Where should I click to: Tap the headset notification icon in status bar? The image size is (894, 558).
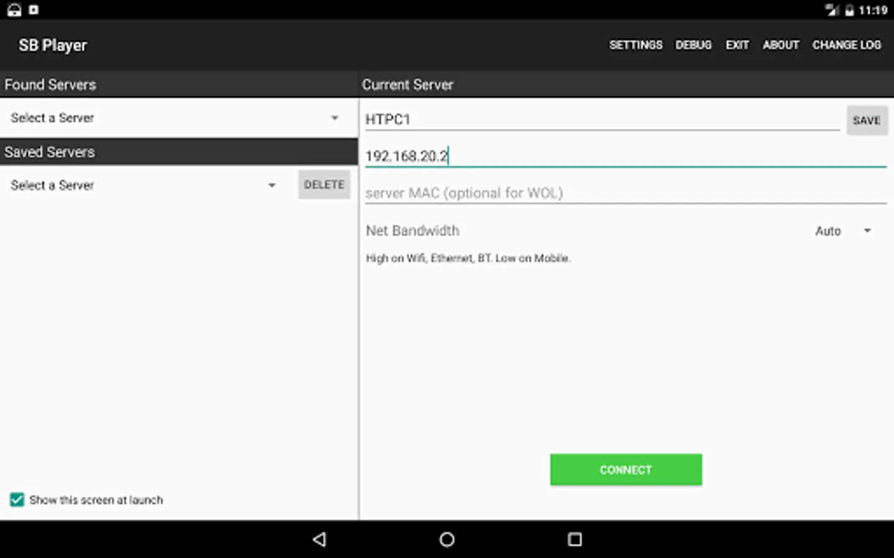click(14, 10)
